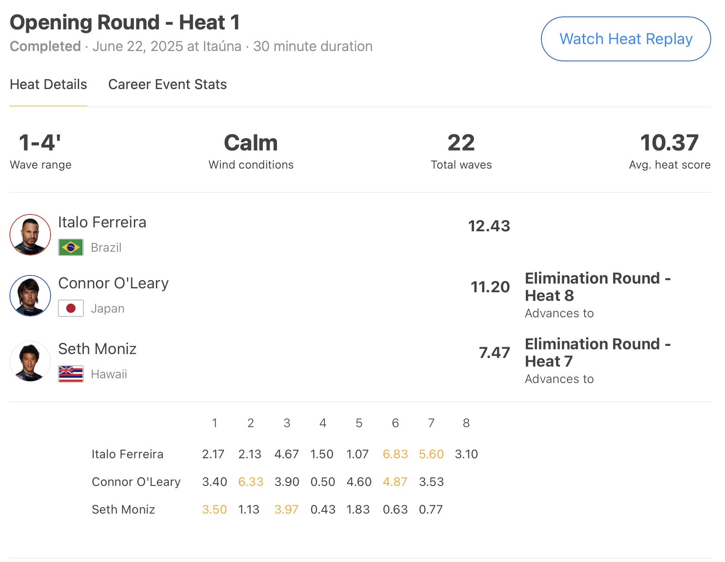The height and width of the screenshot is (562, 725).
Task: Click the Japan flag icon
Action: point(71,309)
